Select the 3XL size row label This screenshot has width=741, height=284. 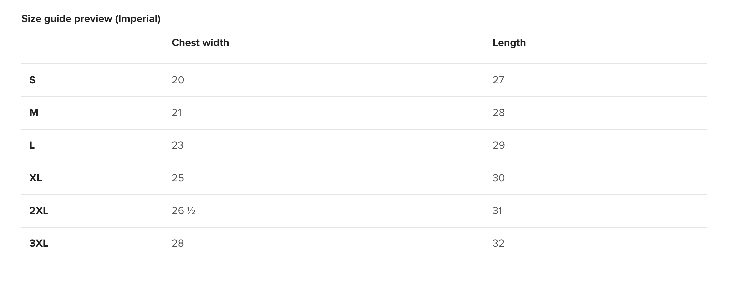(39, 243)
